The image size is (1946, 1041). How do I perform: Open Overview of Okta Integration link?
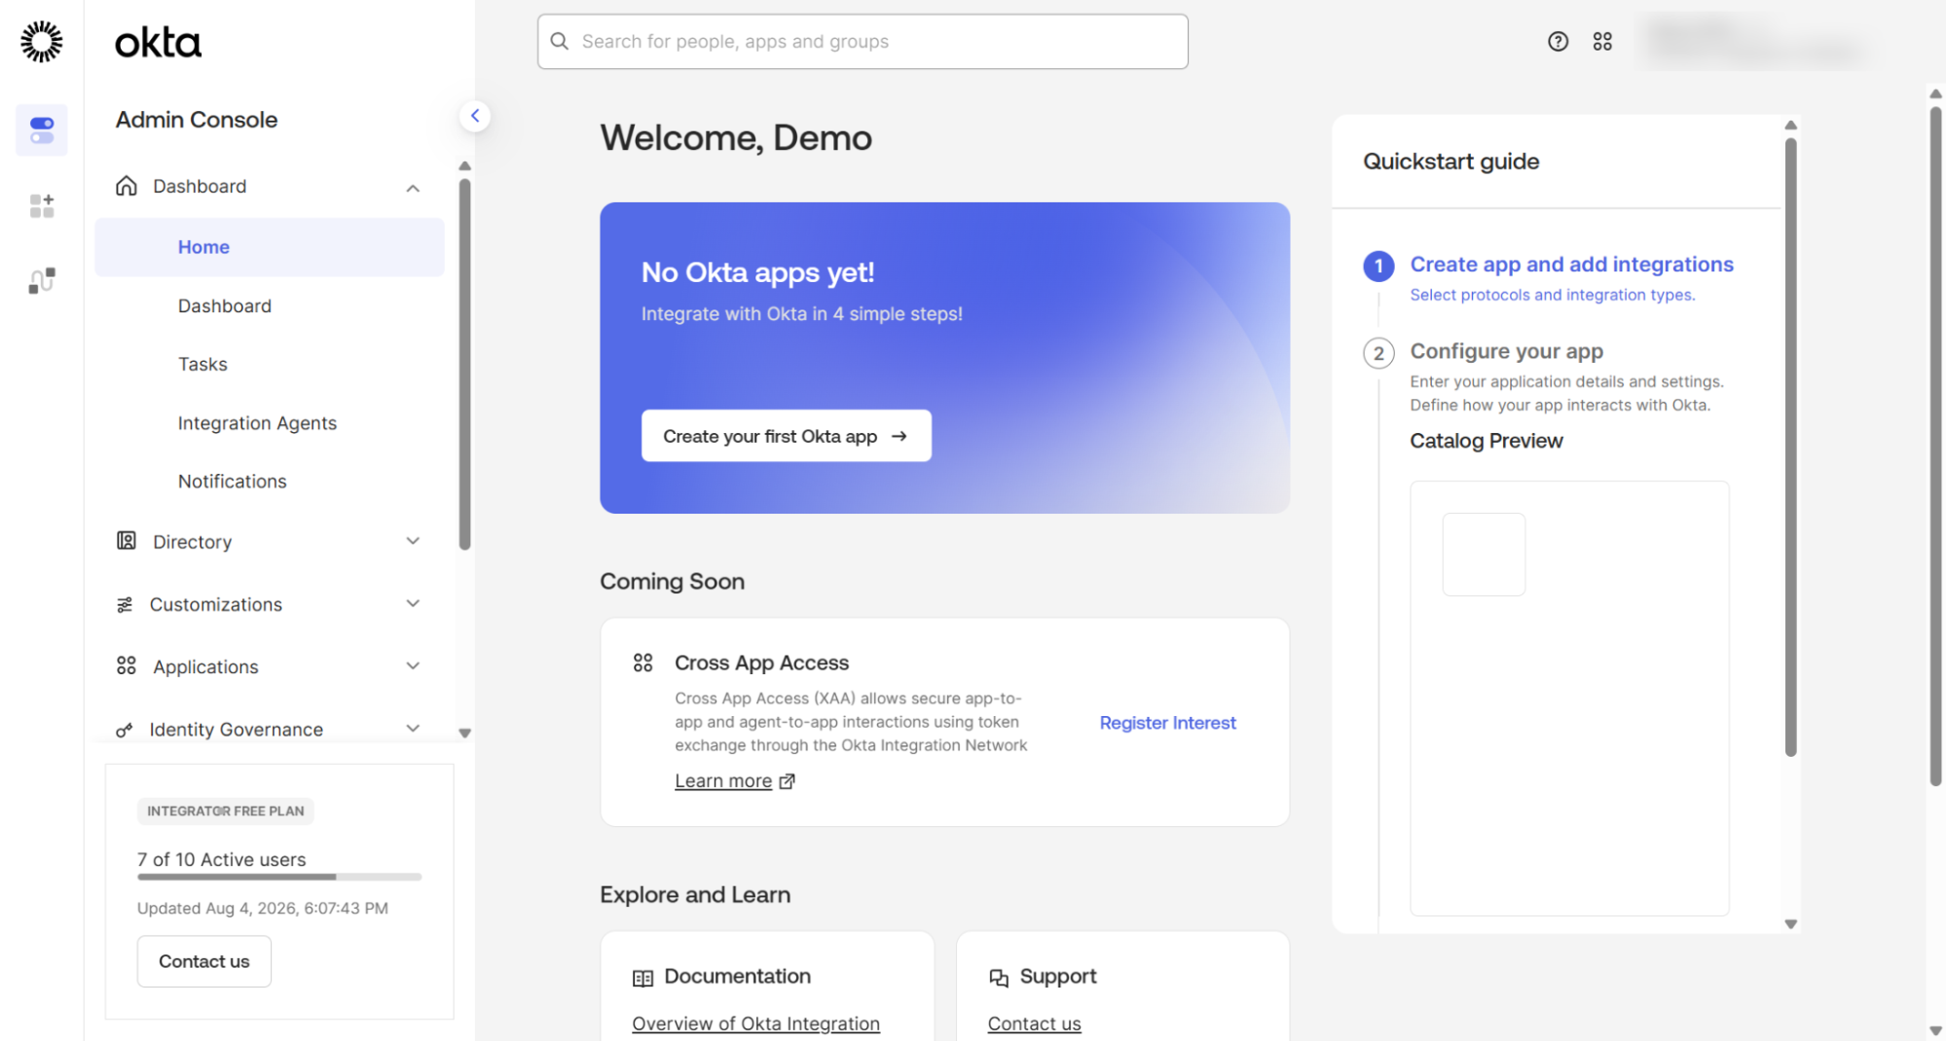755,1023
